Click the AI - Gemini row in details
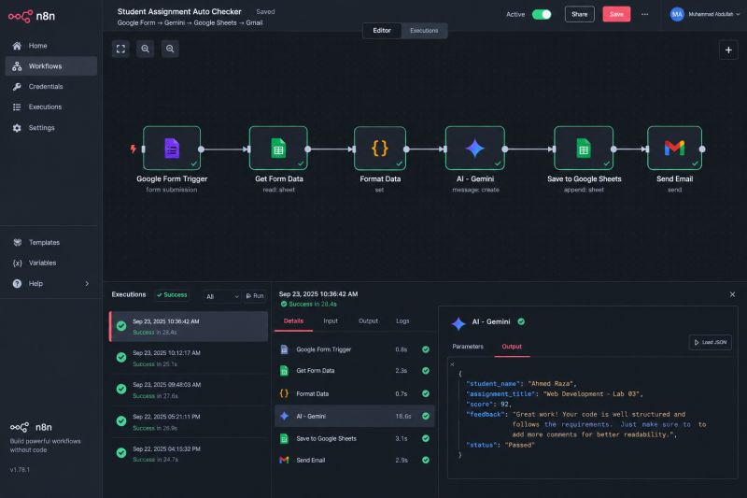The image size is (747, 498). [355, 416]
